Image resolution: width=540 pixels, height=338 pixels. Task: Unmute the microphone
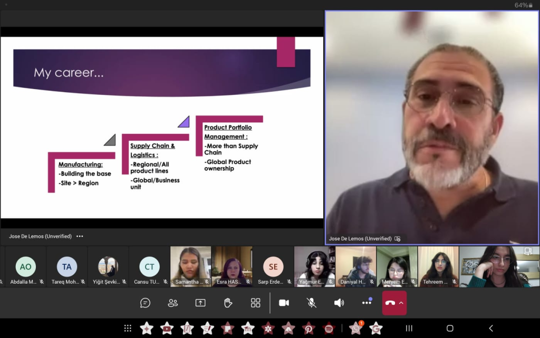pos(312,303)
